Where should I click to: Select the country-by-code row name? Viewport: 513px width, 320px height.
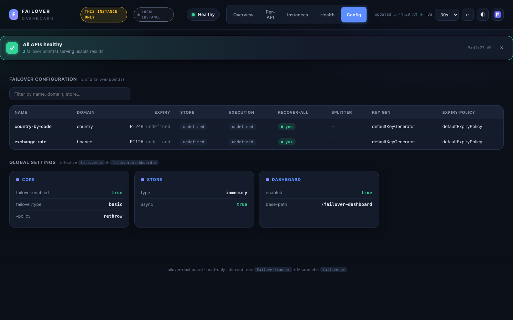pyautogui.click(x=33, y=127)
